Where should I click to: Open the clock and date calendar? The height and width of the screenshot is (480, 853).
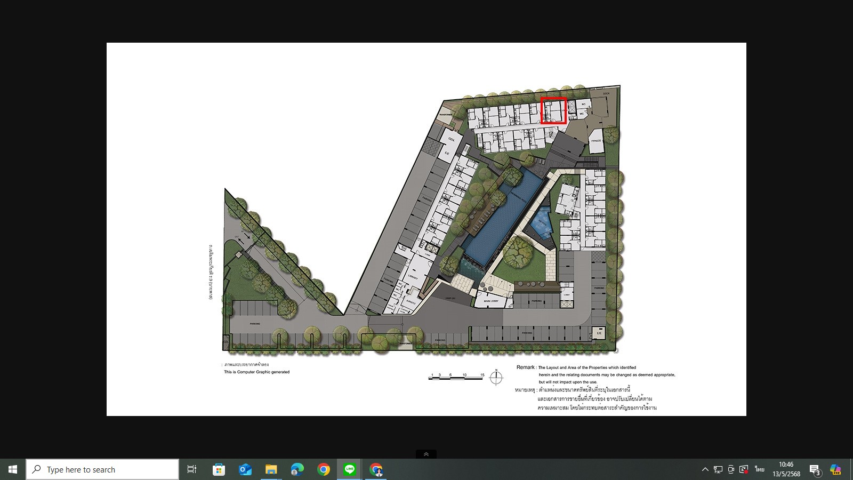point(786,469)
